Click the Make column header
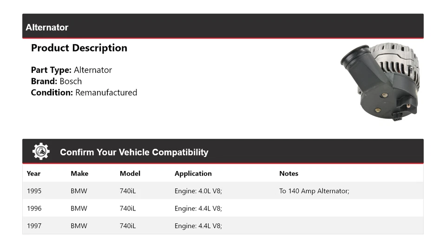 79,173
